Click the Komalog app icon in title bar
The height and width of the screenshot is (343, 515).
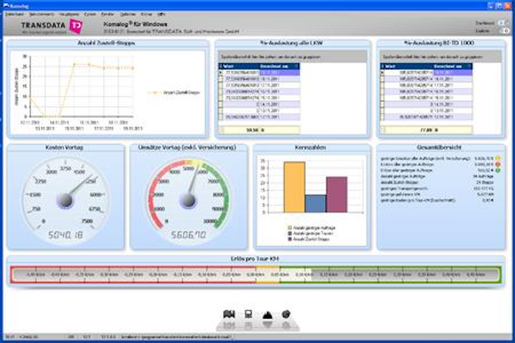[x=6, y=5]
